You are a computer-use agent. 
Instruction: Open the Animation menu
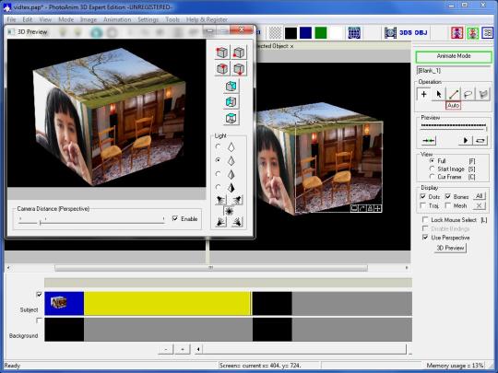[117, 19]
